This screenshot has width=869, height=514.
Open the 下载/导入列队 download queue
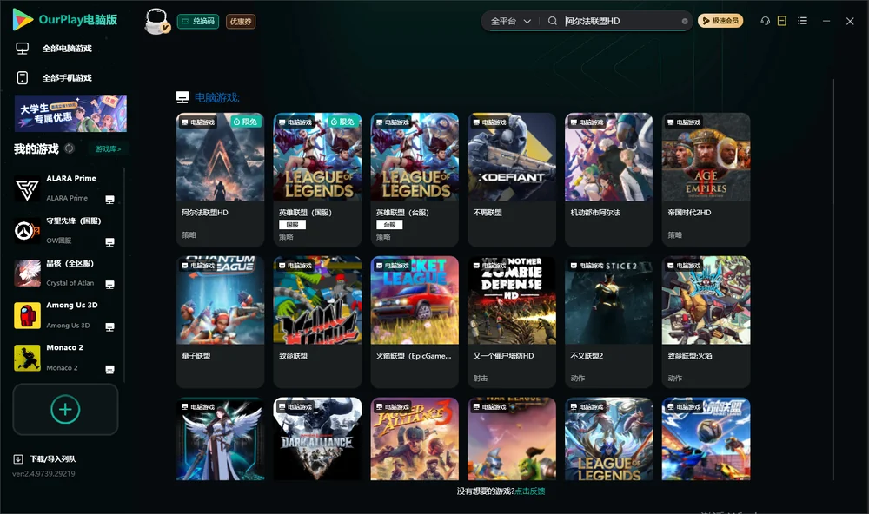click(44, 459)
